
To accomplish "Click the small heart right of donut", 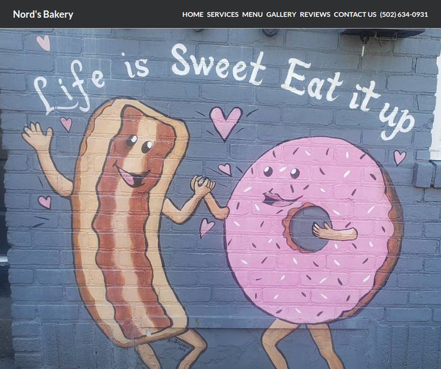I will tap(400, 157).
